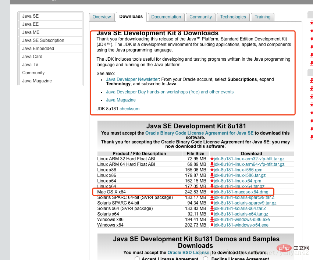Choose Java Embedded in the sidebar
313x260 pixels.
click(51, 49)
